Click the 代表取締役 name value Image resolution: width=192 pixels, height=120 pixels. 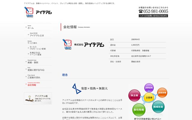click(140, 50)
